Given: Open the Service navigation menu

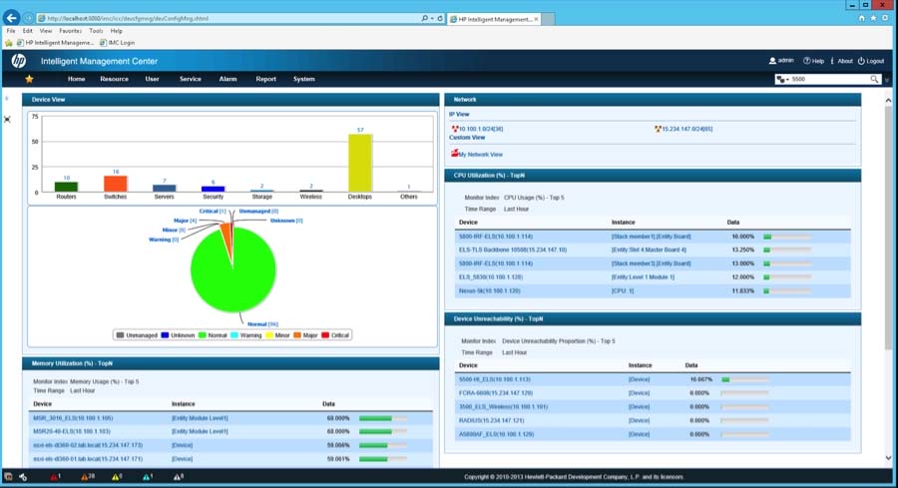Looking at the screenshot, I should coord(191,79).
